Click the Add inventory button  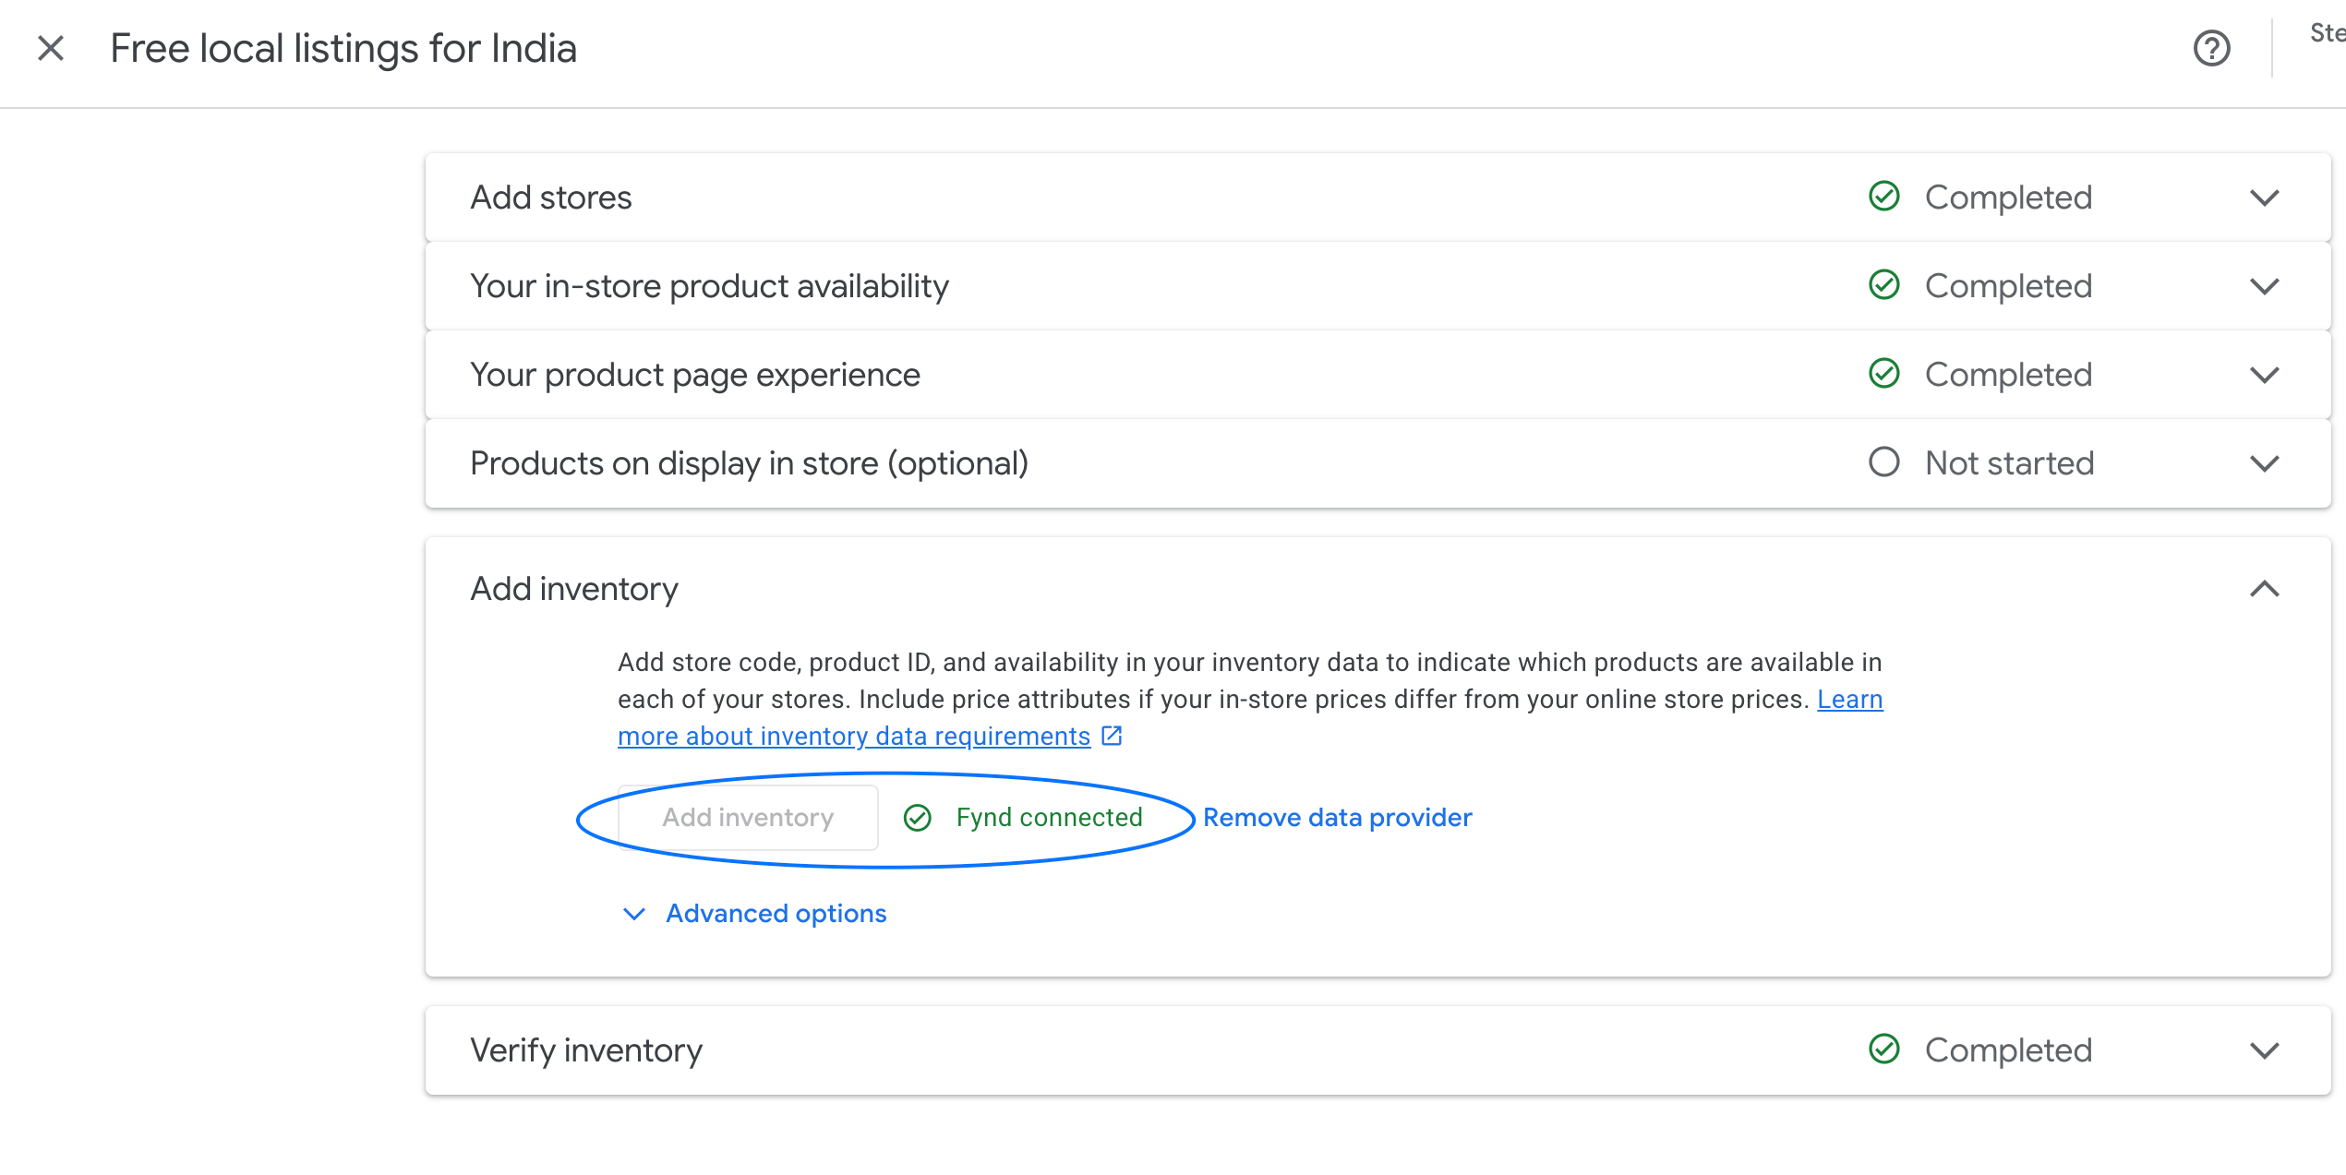[748, 818]
